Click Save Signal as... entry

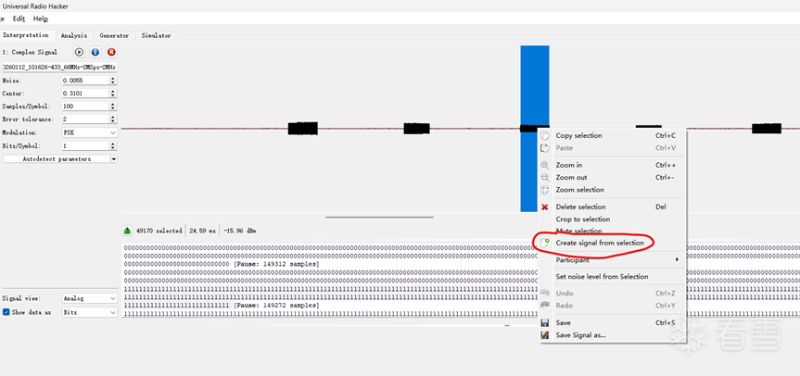580,335
